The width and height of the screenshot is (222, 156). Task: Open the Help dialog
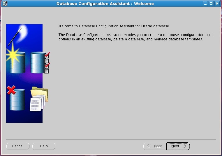click(44, 146)
